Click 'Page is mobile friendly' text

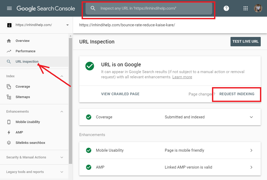[x=184, y=150]
